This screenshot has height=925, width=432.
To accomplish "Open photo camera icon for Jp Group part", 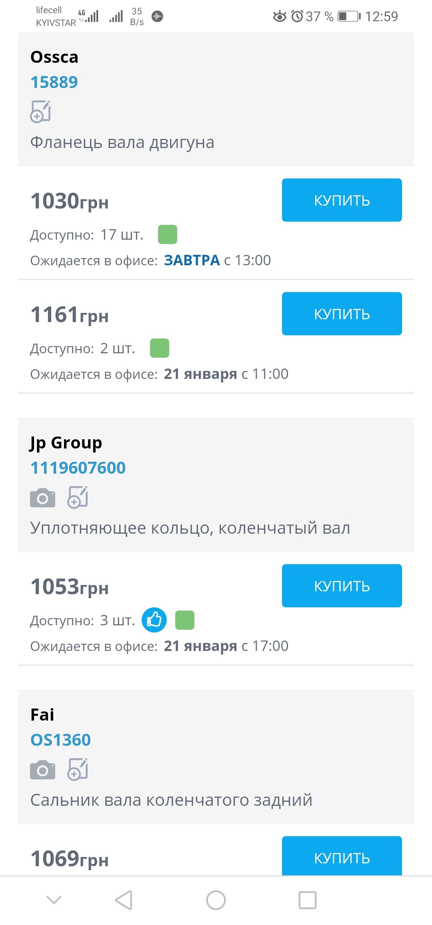I will point(42,498).
